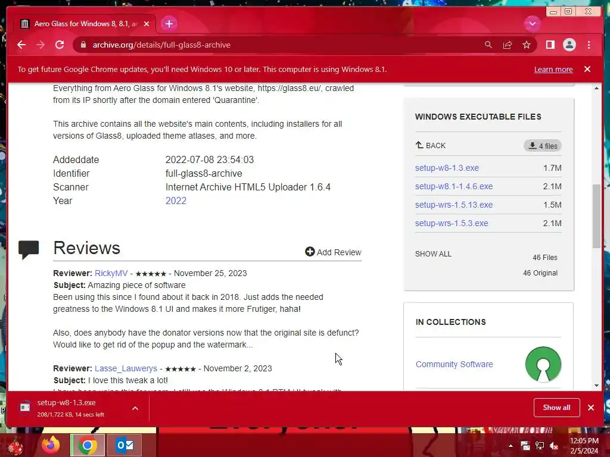Image resolution: width=610 pixels, height=457 pixels.
Task: Open the Community Software collection link
Action: click(x=454, y=364)
